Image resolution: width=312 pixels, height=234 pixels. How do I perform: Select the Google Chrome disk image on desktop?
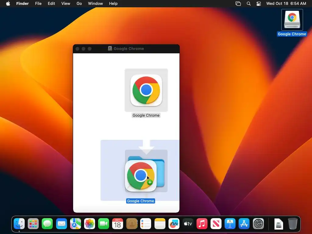292,19
